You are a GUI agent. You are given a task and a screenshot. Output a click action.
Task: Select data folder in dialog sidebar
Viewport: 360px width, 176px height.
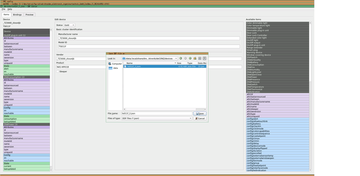click(113, 68)
